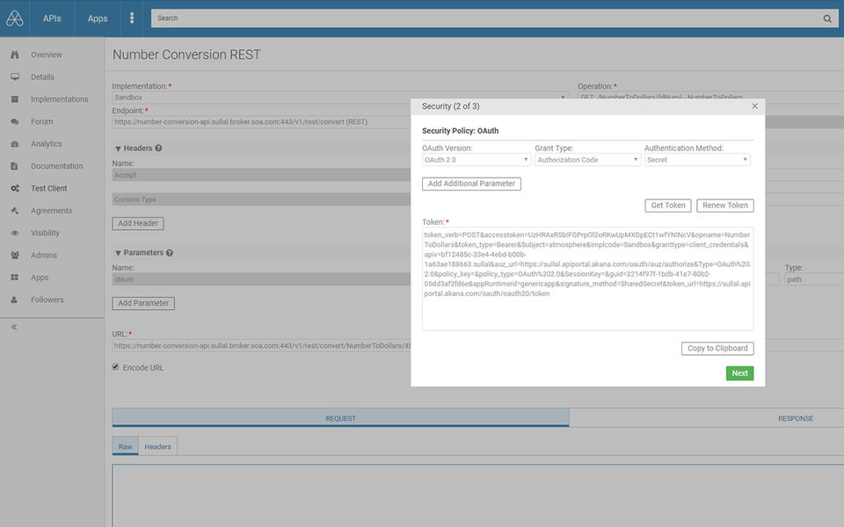Open Agreements in the sidebar
Screen dimensions: 844x527
[51, 211]
